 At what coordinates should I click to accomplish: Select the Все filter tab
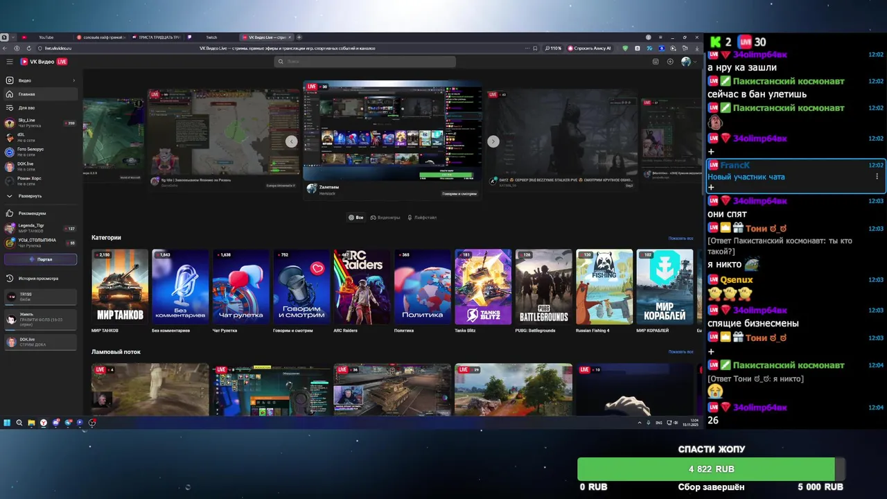click(x=355, y=218)
